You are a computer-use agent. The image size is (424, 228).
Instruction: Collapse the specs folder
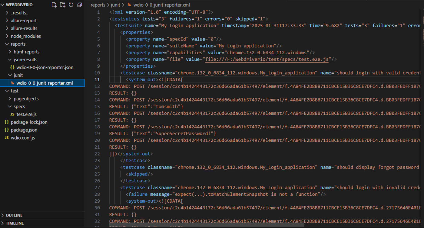coord(10,107)
